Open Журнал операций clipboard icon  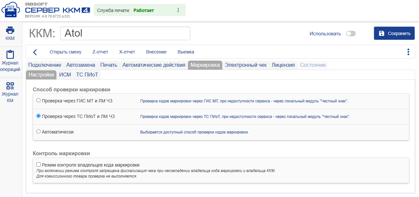coord(10,54)
